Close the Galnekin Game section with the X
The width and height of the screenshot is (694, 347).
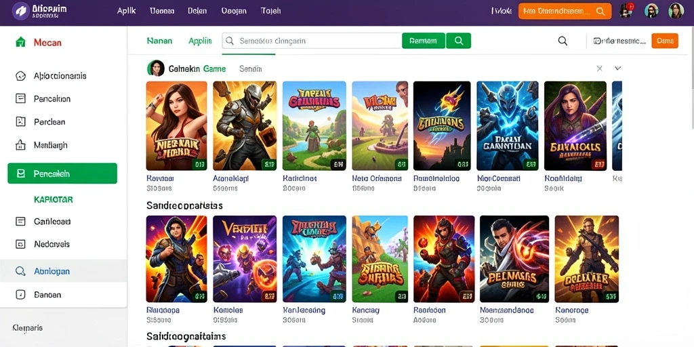coord(599,68)
